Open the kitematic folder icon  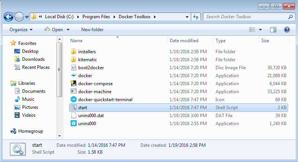(x=74, y=60)
